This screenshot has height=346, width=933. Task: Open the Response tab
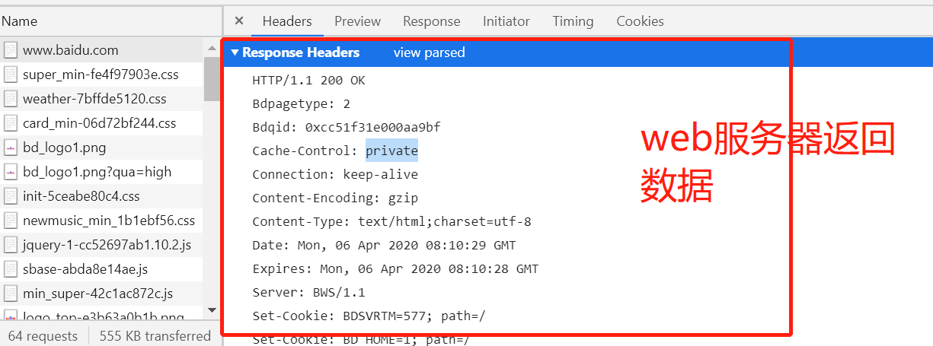tap(431, 21)
